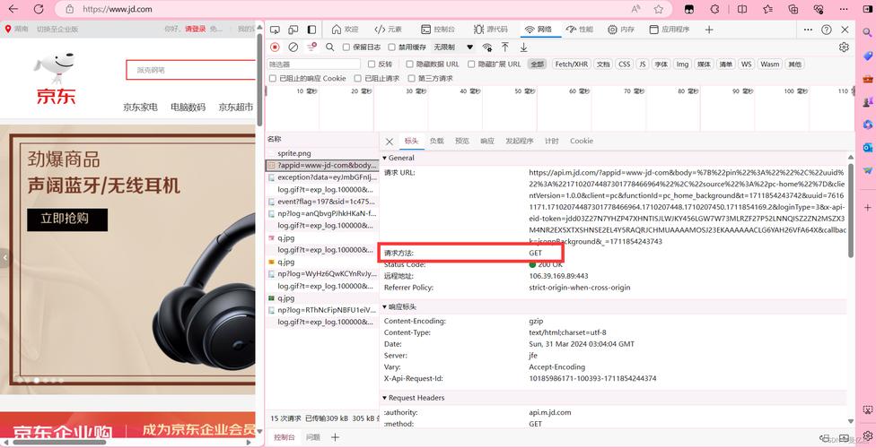Click 请登录 login link on JD
The height and width of the screenshot is (448, 876).
(196, 29)
